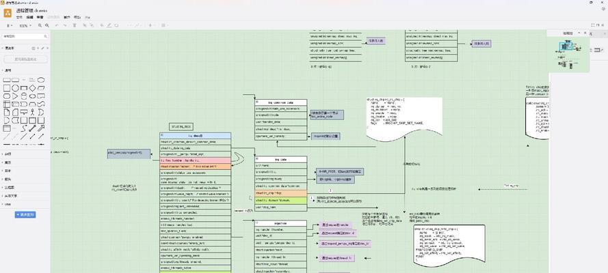Click the undo arrow icon
This screenshot has height=273, width=608.
[x=57, y=25]
